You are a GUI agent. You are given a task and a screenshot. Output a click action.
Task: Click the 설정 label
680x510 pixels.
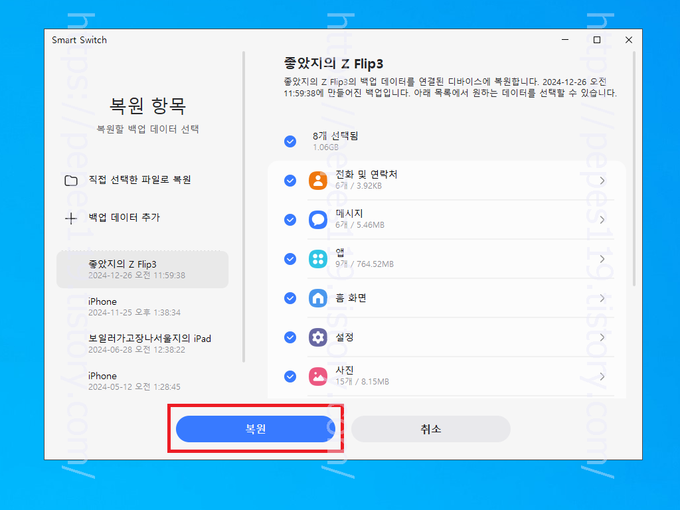345,337
